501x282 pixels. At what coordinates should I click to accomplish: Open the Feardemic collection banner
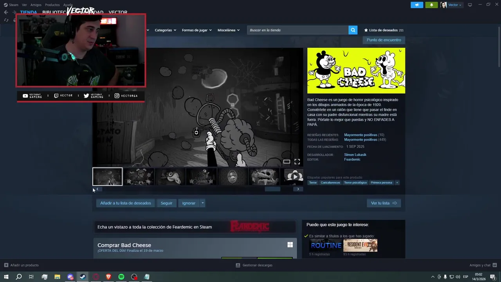(x=195, y=227)
